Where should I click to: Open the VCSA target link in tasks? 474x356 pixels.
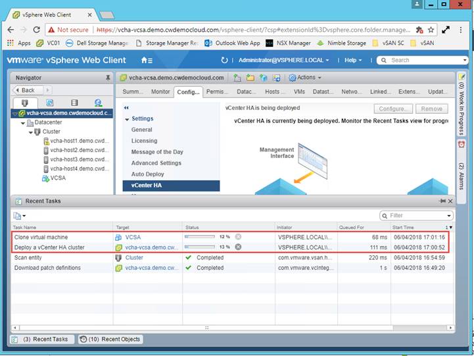tap(133, 237)
